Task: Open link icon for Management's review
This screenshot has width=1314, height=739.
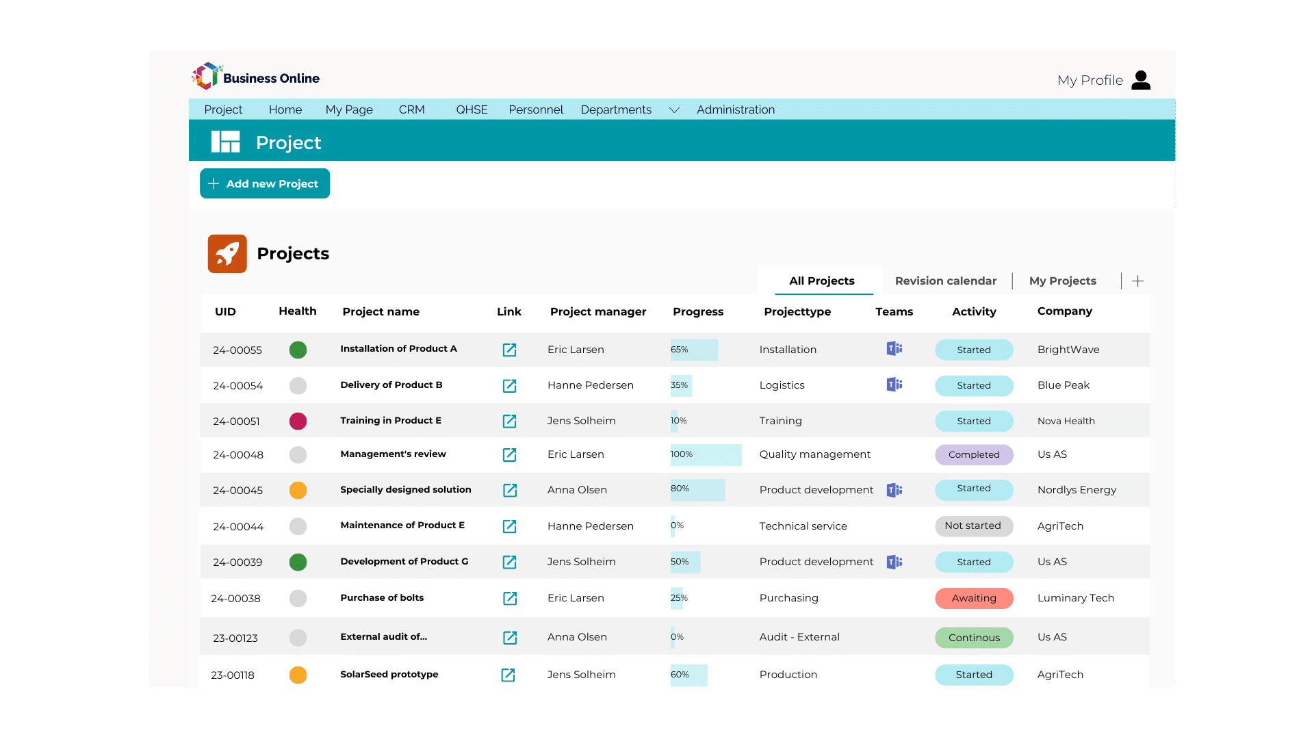Action: 509,454
